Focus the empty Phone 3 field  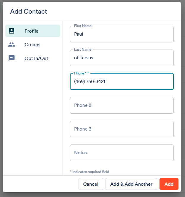tap(122, 129)
